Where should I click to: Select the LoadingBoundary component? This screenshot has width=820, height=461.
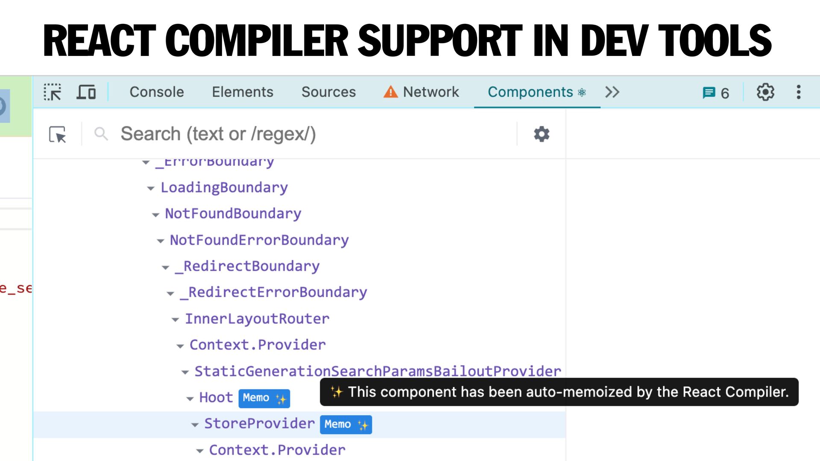click(224, 188)
